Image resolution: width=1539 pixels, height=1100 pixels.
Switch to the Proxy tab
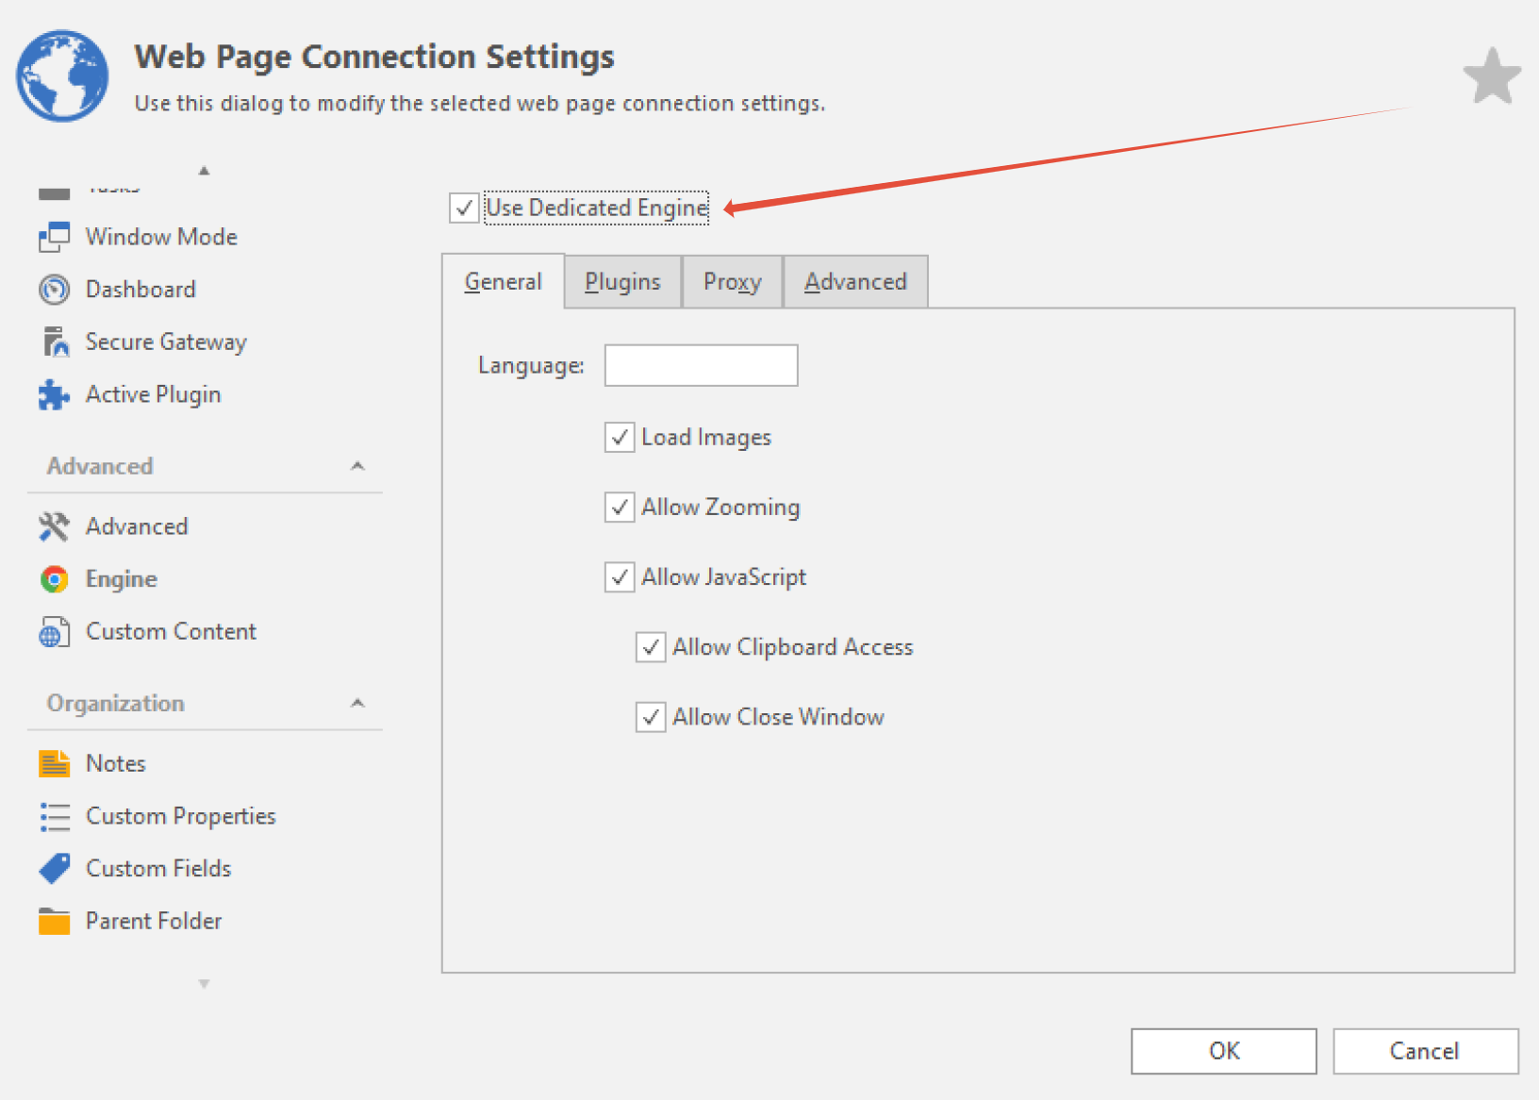[732, 282]
